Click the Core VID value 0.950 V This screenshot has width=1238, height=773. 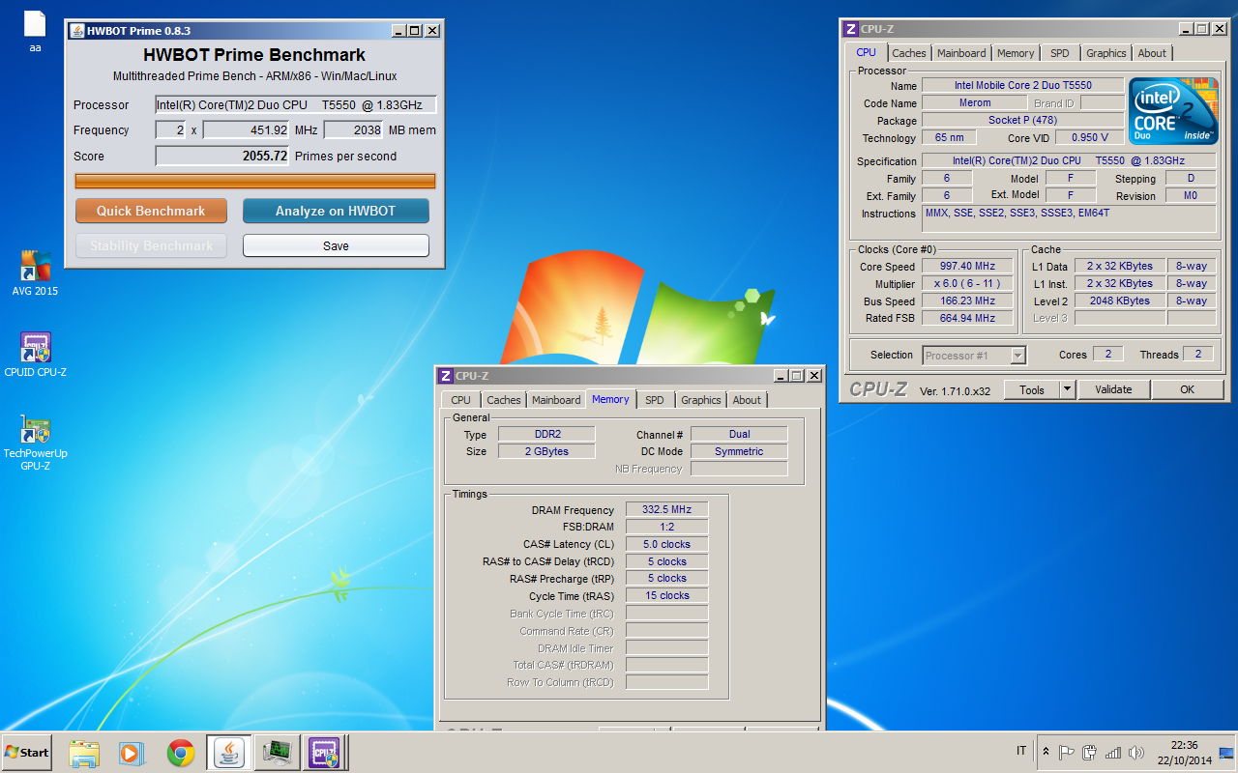coord(1090,137)
